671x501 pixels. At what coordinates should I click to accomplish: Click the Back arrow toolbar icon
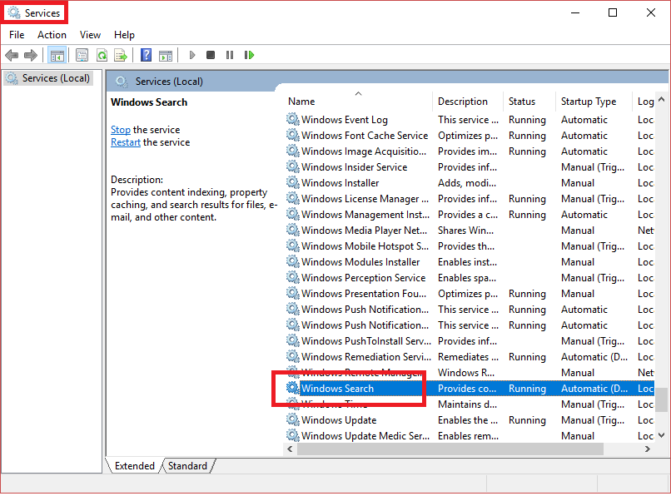(x=12, y=55)
